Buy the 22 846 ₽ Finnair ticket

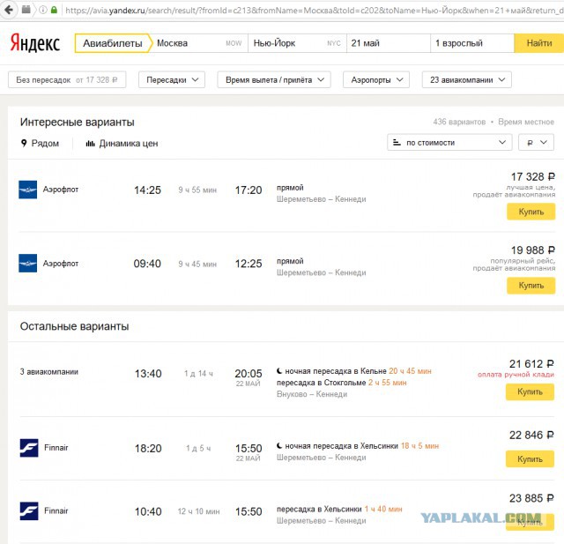pyautogui.click(x=530, y=458)
